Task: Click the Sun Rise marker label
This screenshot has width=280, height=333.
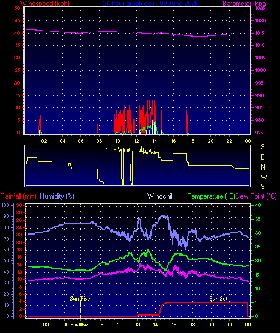Action: tap(80, 299)
